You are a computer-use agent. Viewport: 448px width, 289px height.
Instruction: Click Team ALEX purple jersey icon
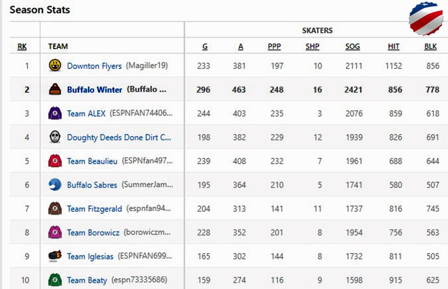pos(54,113)
